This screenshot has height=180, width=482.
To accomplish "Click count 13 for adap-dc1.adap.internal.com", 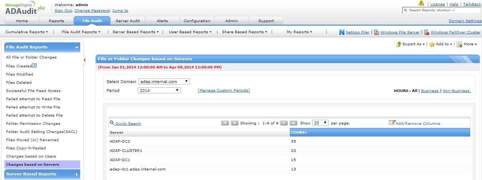I will (x=293, y=169).
